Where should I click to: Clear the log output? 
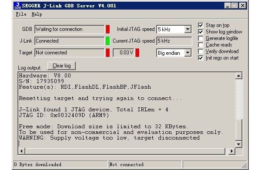[x=62, y=66]
